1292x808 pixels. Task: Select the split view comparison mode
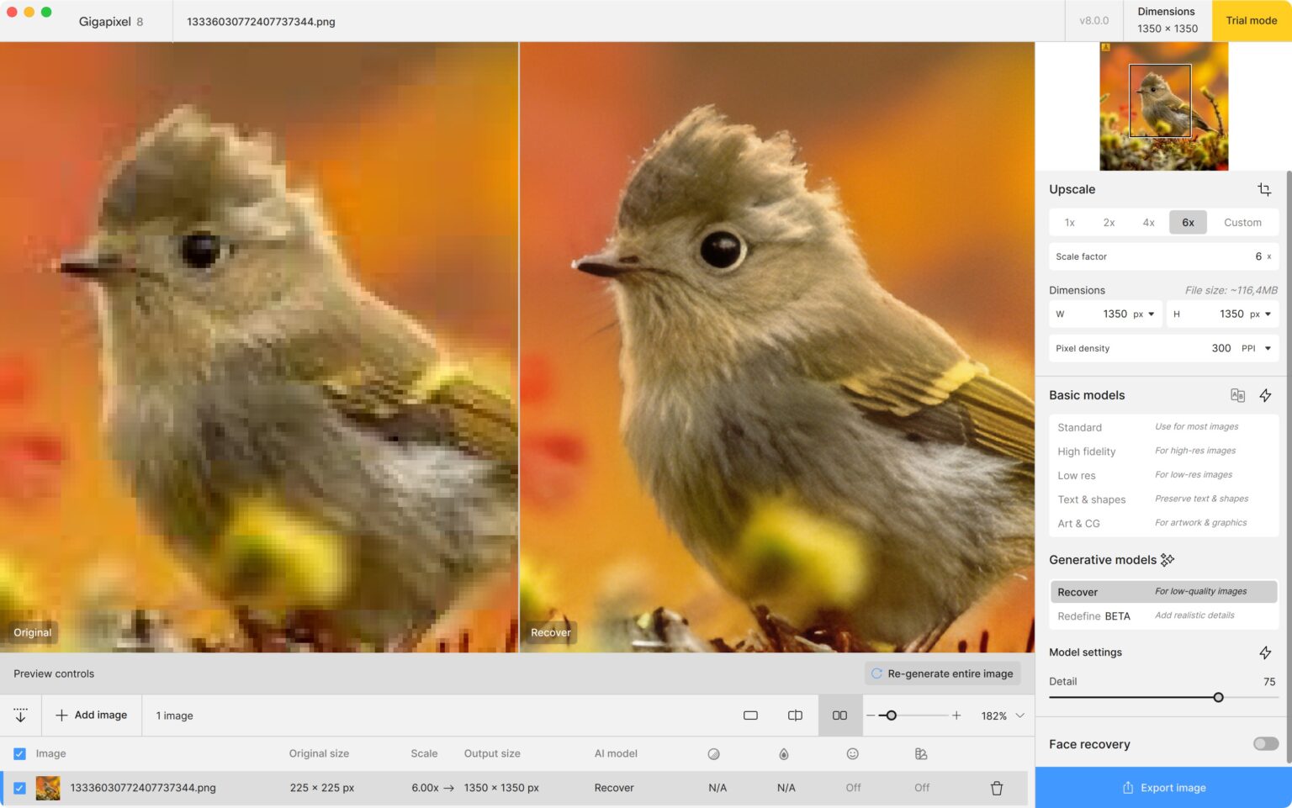[795, 715]
